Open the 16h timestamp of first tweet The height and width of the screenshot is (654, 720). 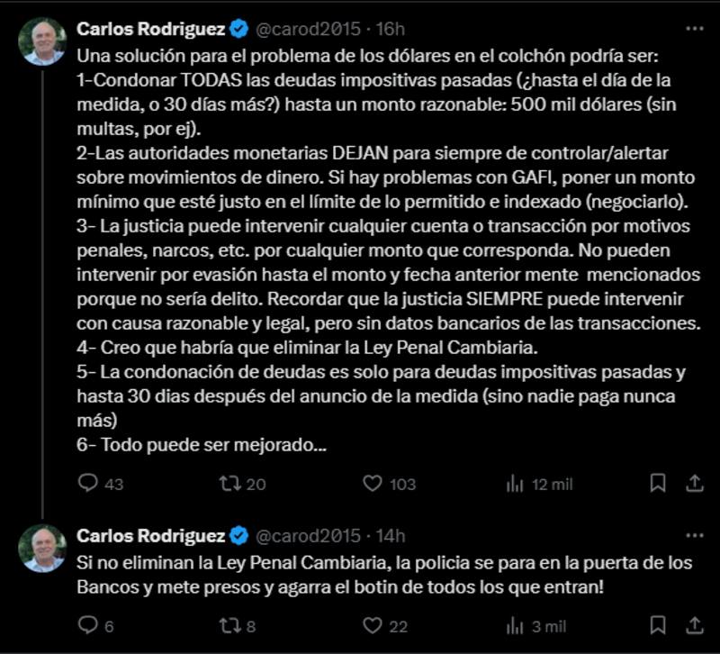pyautogui.click(x=391, y=30)
